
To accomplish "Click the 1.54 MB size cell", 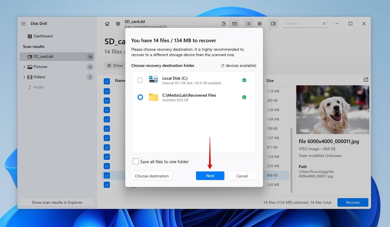I will [x=273, y=157].
